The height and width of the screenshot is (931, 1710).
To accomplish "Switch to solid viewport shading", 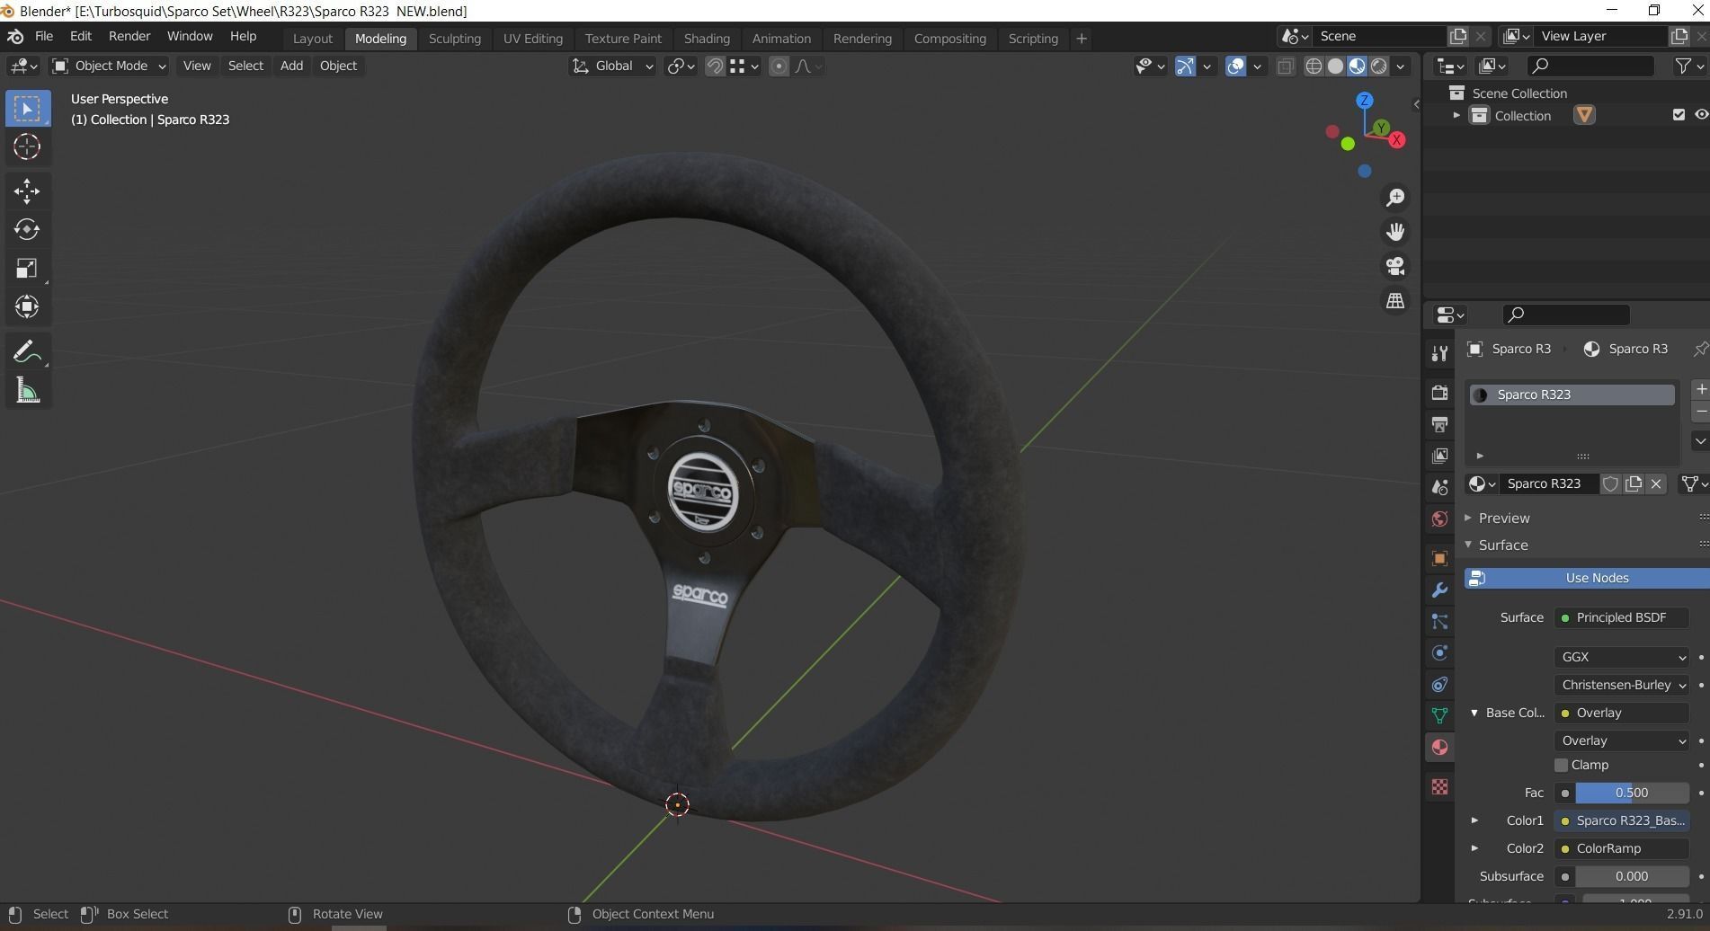I will 1335,66.
